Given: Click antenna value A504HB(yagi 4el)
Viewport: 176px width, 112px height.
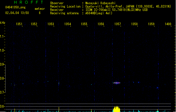Looking at the screenshot, I should pos(99,13).
